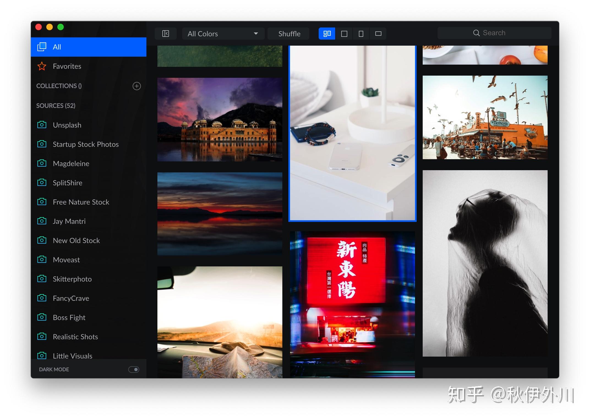Click the camera icon beside Magdeleine
The image size is (590, 419).
(x=42, y=163)
